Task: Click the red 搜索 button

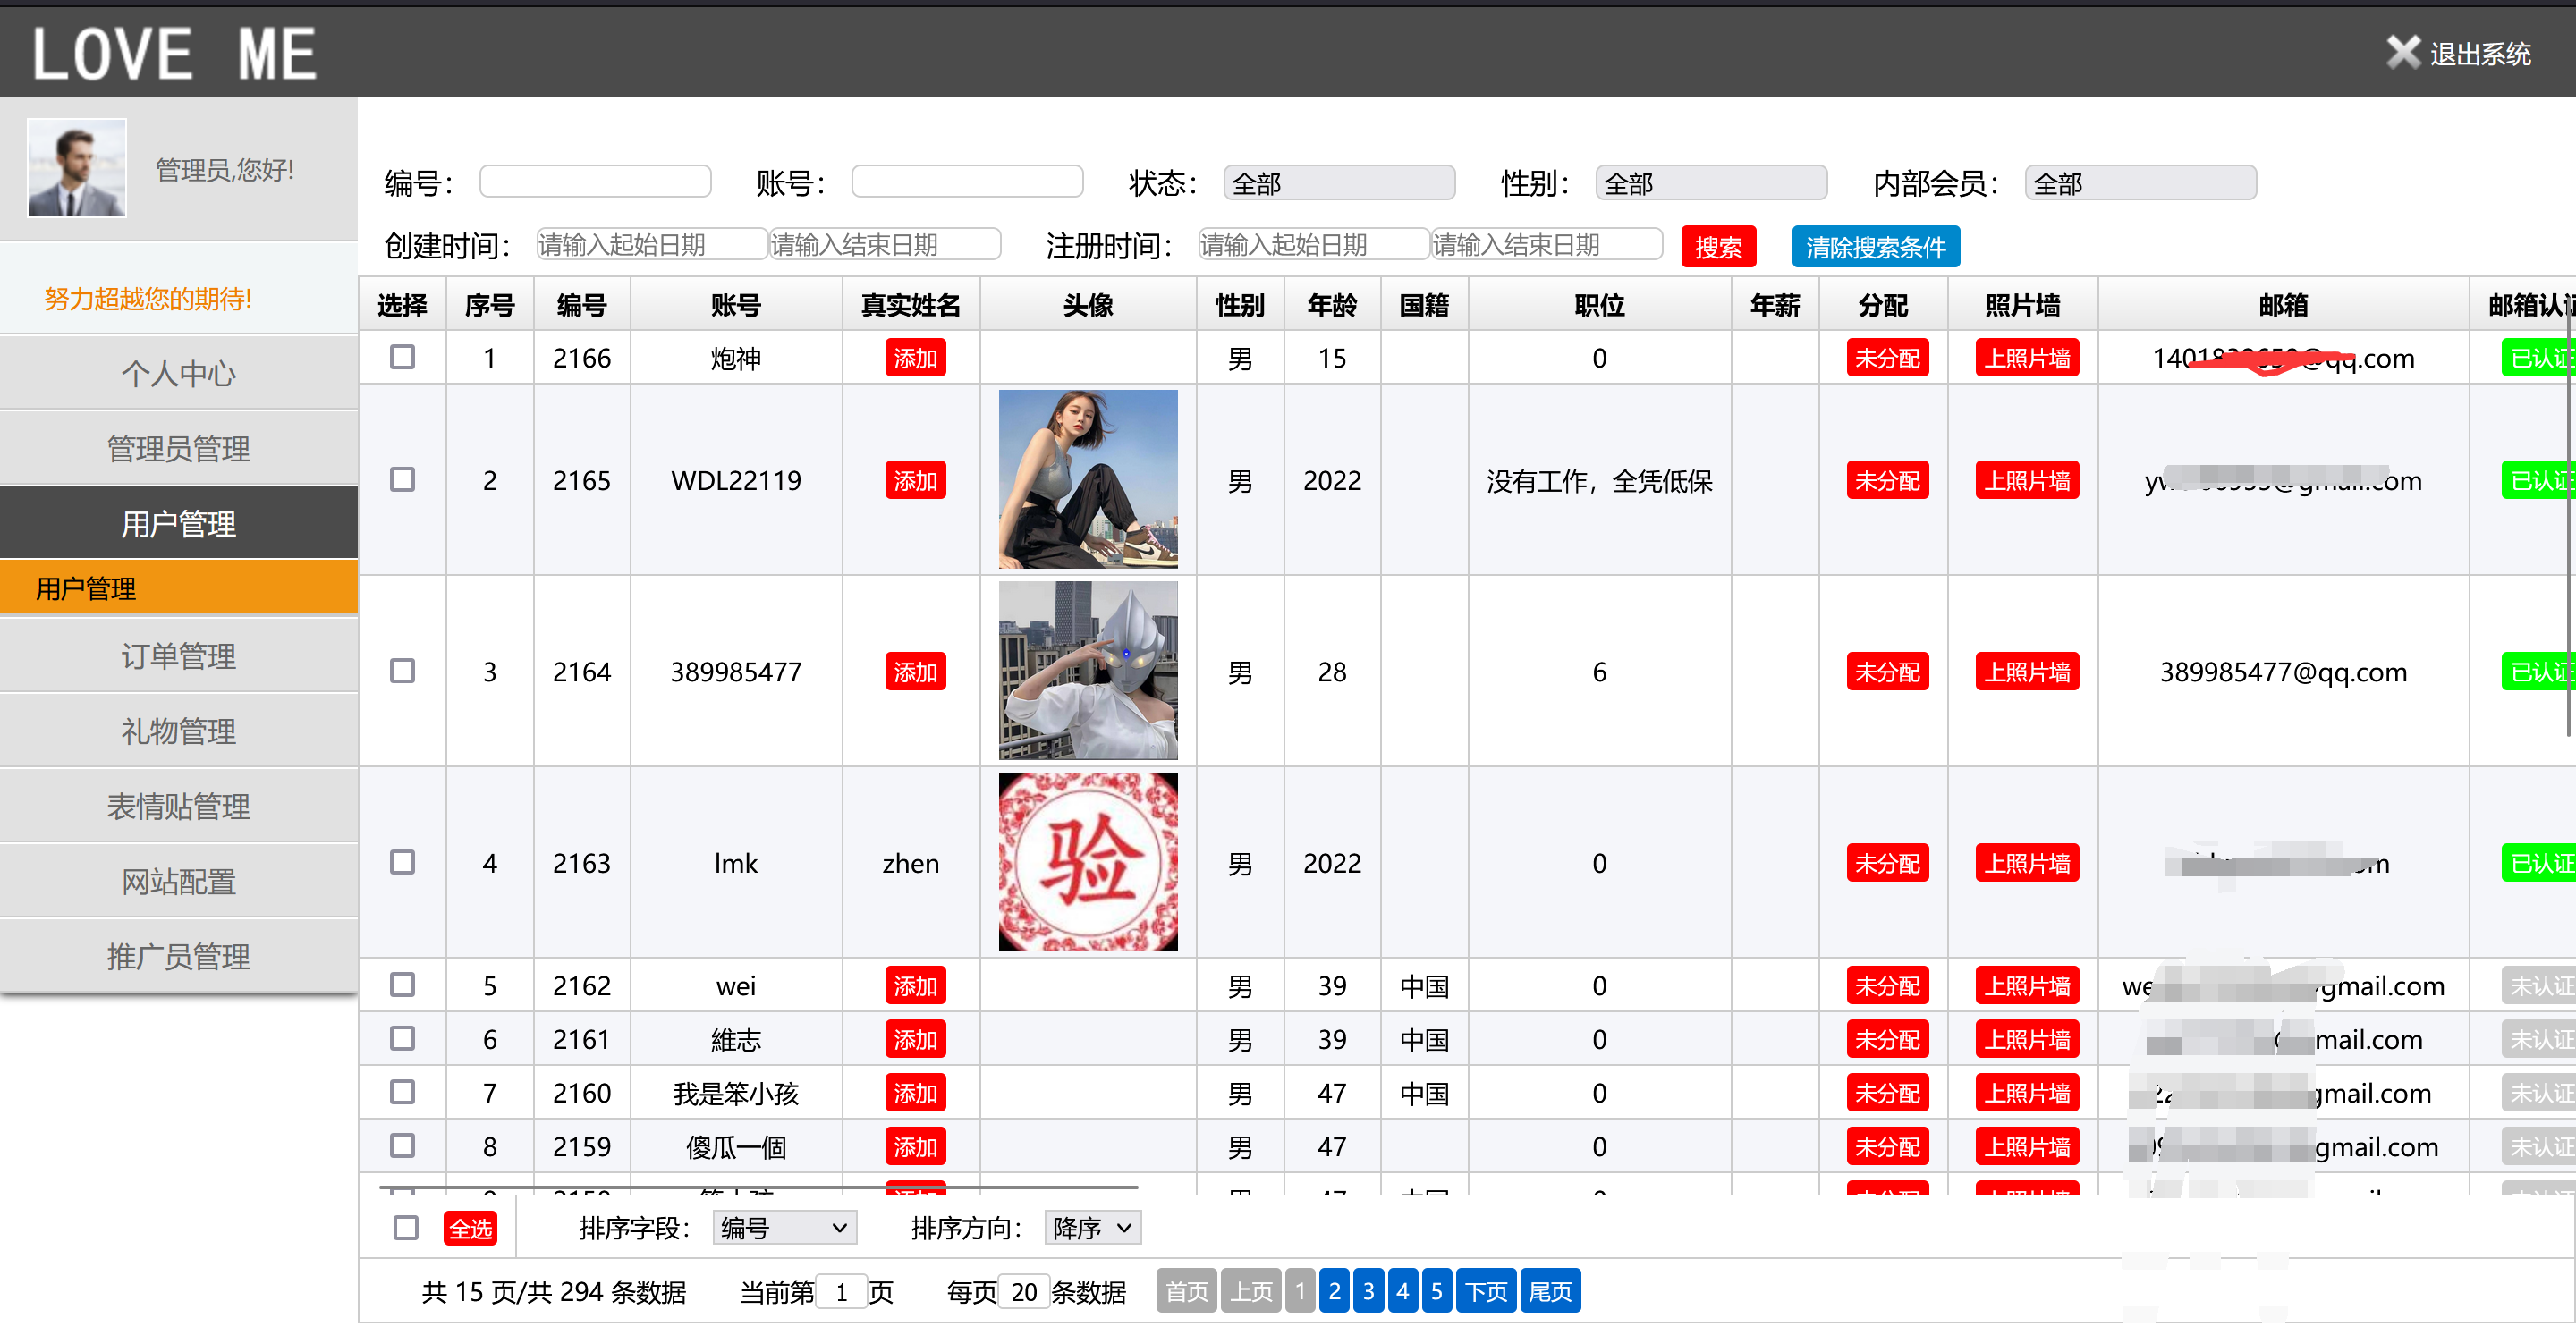Action: (1718, 247)
